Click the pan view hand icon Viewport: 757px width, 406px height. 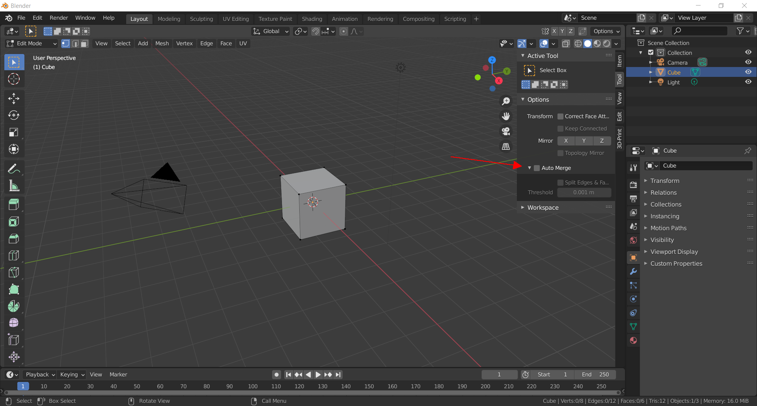[506, 116]
